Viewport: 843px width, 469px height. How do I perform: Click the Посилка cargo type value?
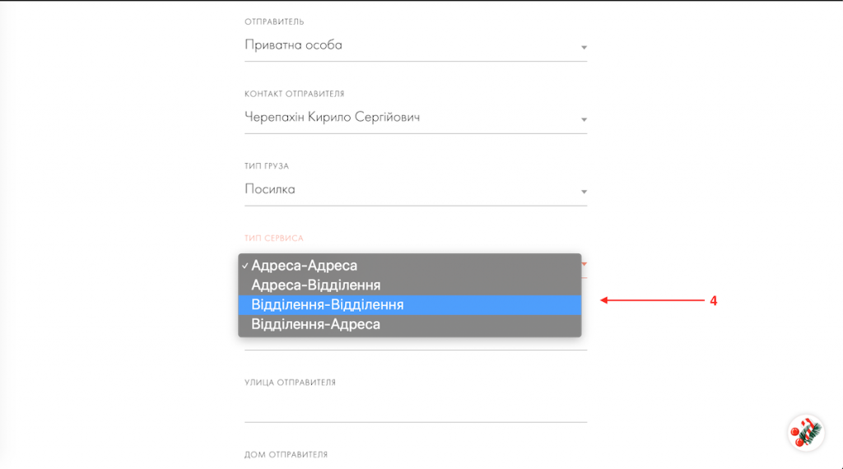(270, 189)
